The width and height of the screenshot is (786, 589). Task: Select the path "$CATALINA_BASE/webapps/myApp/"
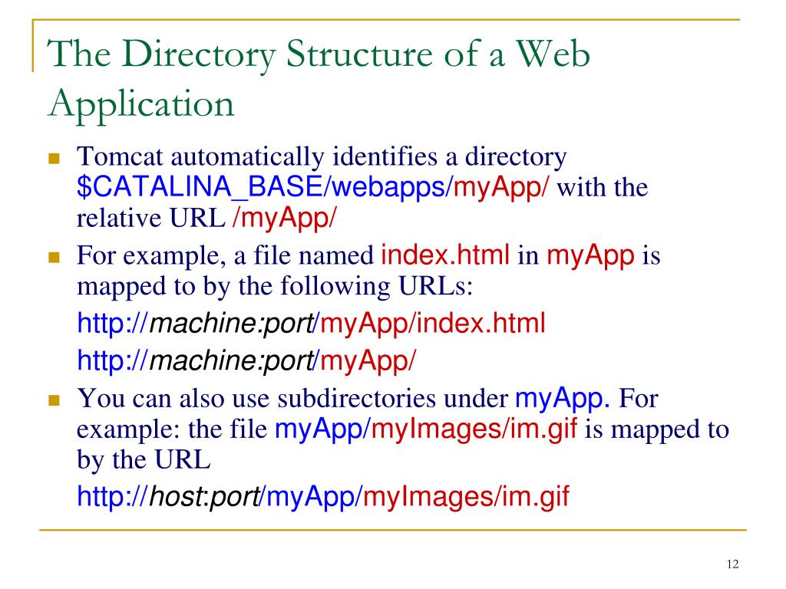(313, 187)
